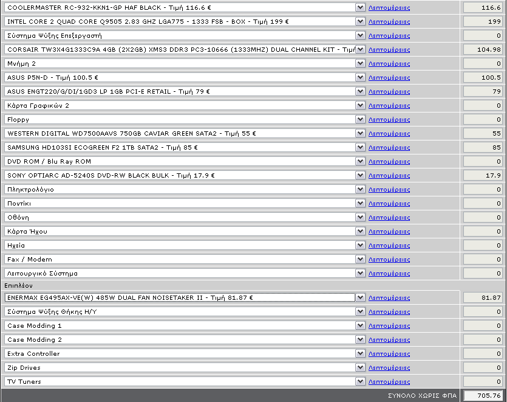This screenshot has height=402, width=507.
Task: Expand the Floppy dropdown
Action: [x=185, y=119]
